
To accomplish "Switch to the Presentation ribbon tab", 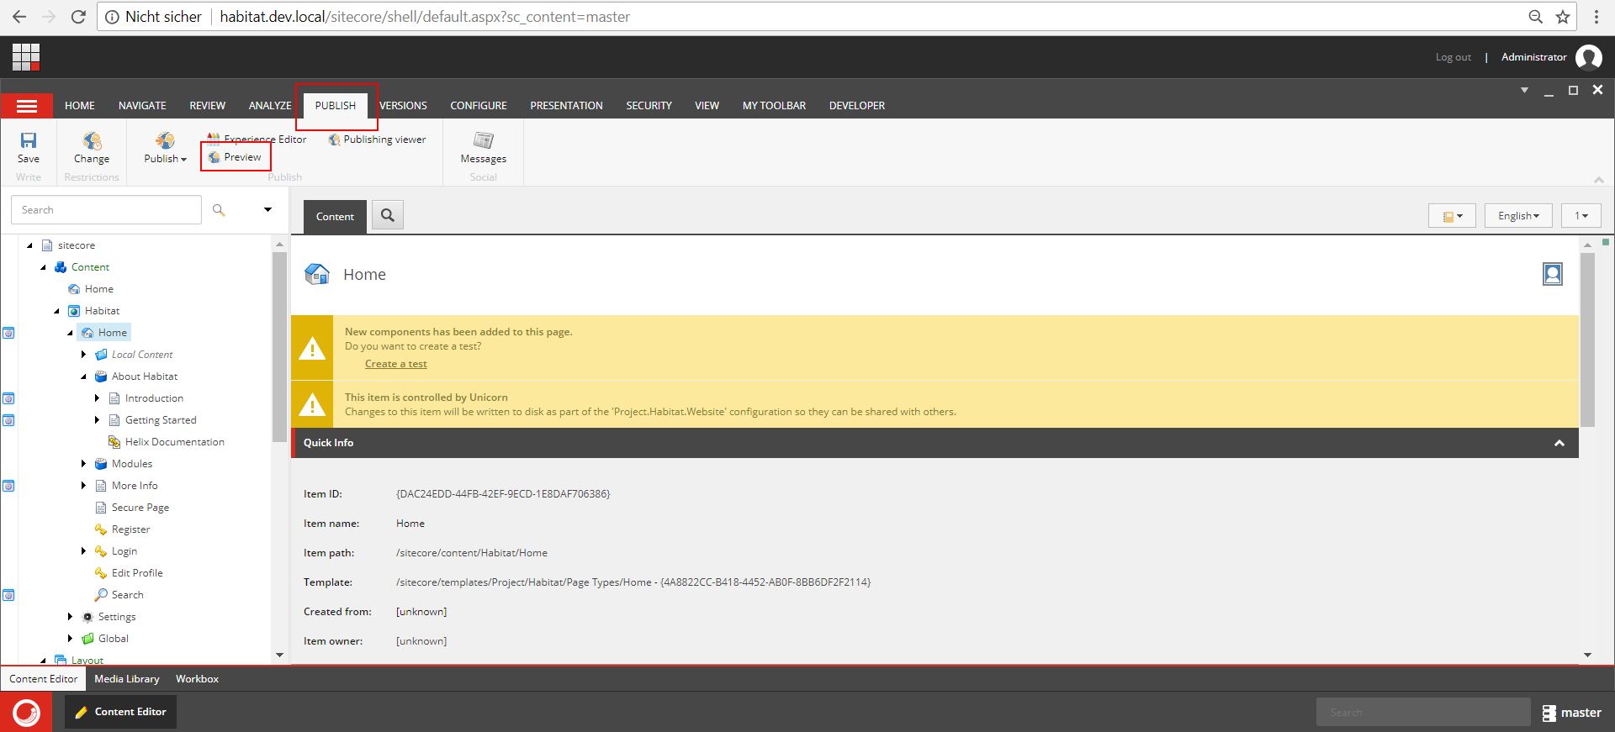I will pos(566,106).
